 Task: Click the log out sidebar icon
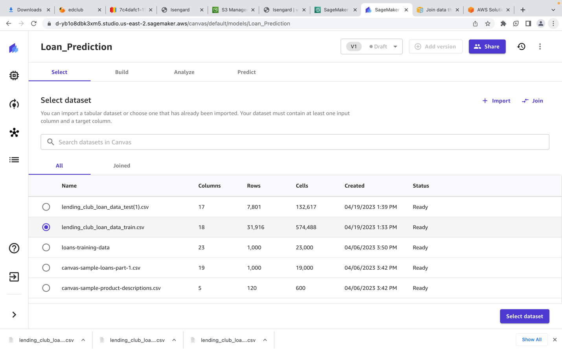click(14, 277)
